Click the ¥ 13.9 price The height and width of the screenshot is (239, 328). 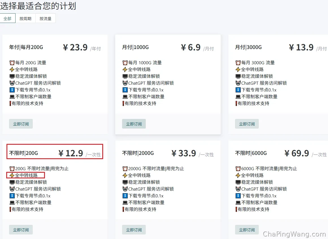click(301, 47)
